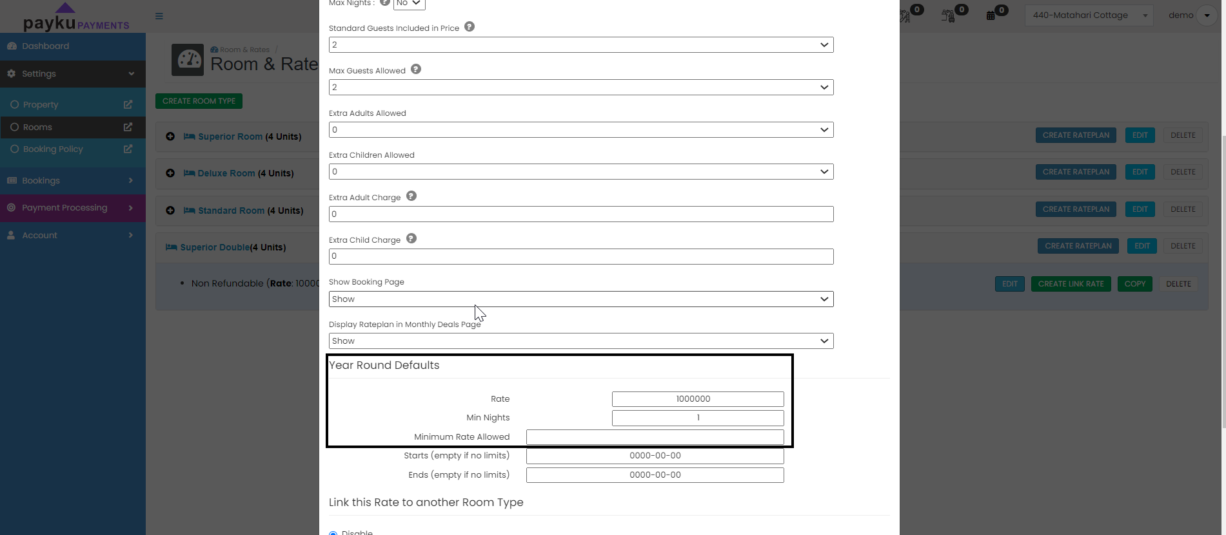Expand Deluxe Room with plus icon
The height and width of the screenshot is (535, 1226).
click(170, 173)
